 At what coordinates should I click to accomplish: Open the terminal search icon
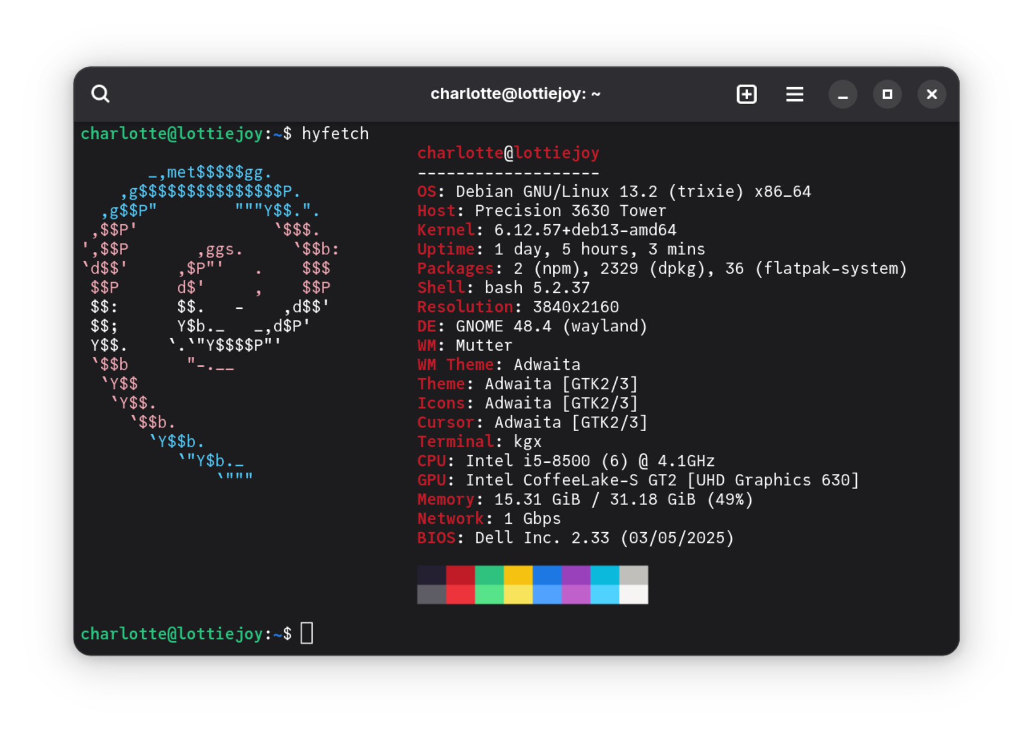point(100,94)
